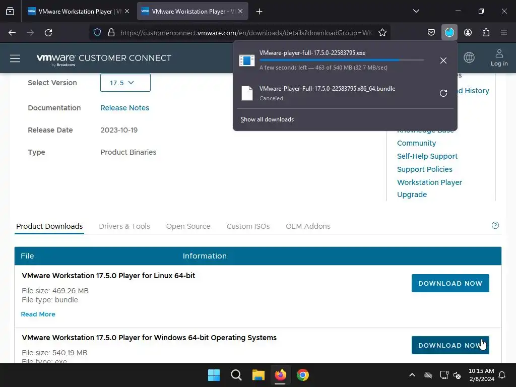Open the extensions puzzle icon

486,33
